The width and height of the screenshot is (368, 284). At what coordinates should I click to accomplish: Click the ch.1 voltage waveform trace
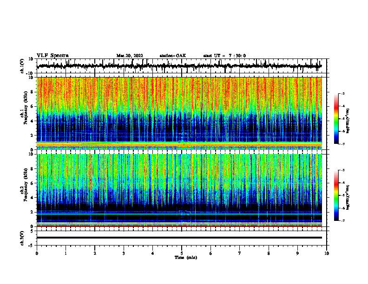coord(179,66)
